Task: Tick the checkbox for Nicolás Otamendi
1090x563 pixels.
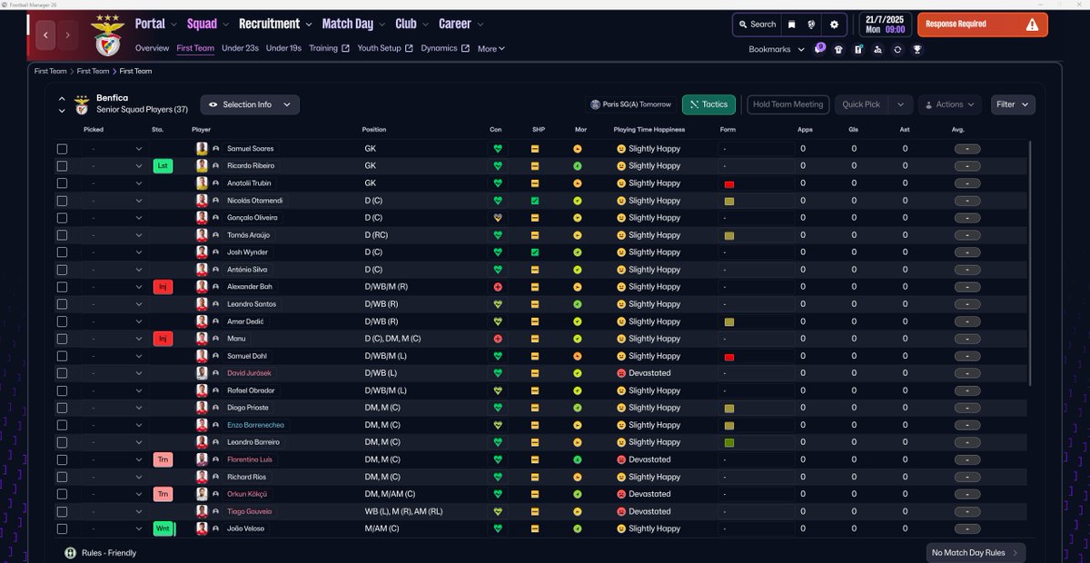Action: [62, 201]
